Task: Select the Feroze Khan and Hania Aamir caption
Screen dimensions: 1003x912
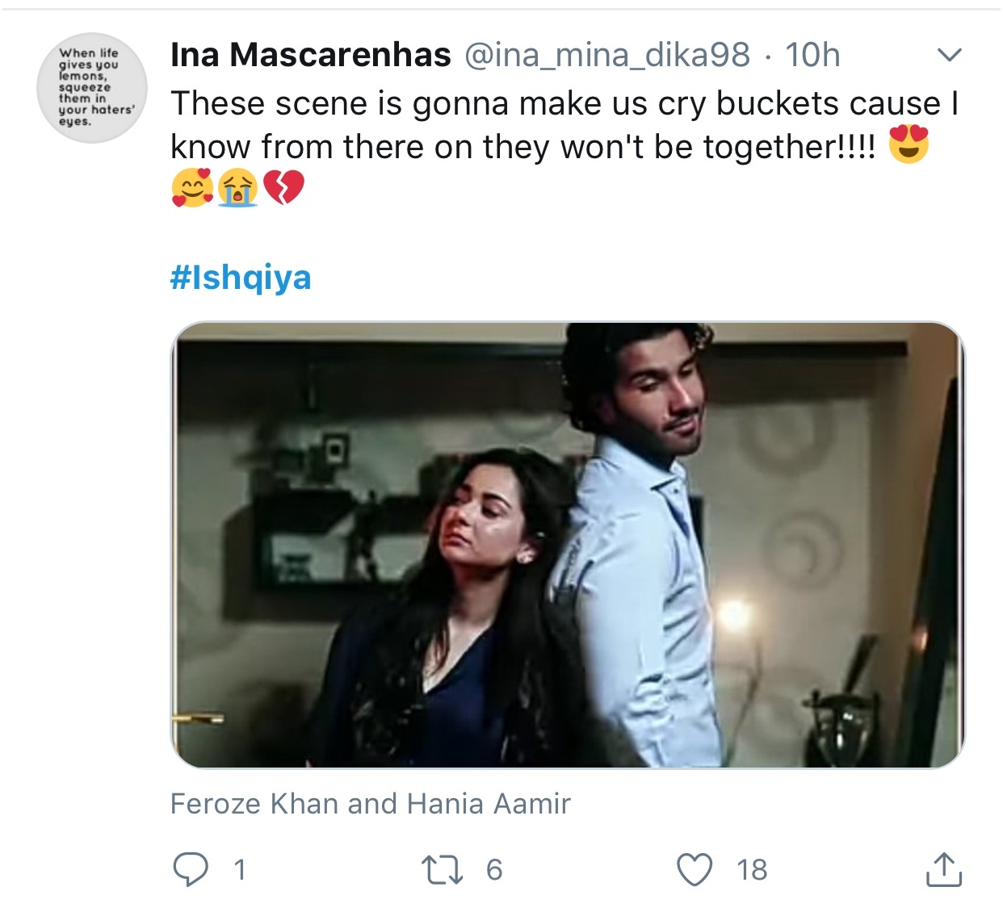Action: click(x=371, y=803)
